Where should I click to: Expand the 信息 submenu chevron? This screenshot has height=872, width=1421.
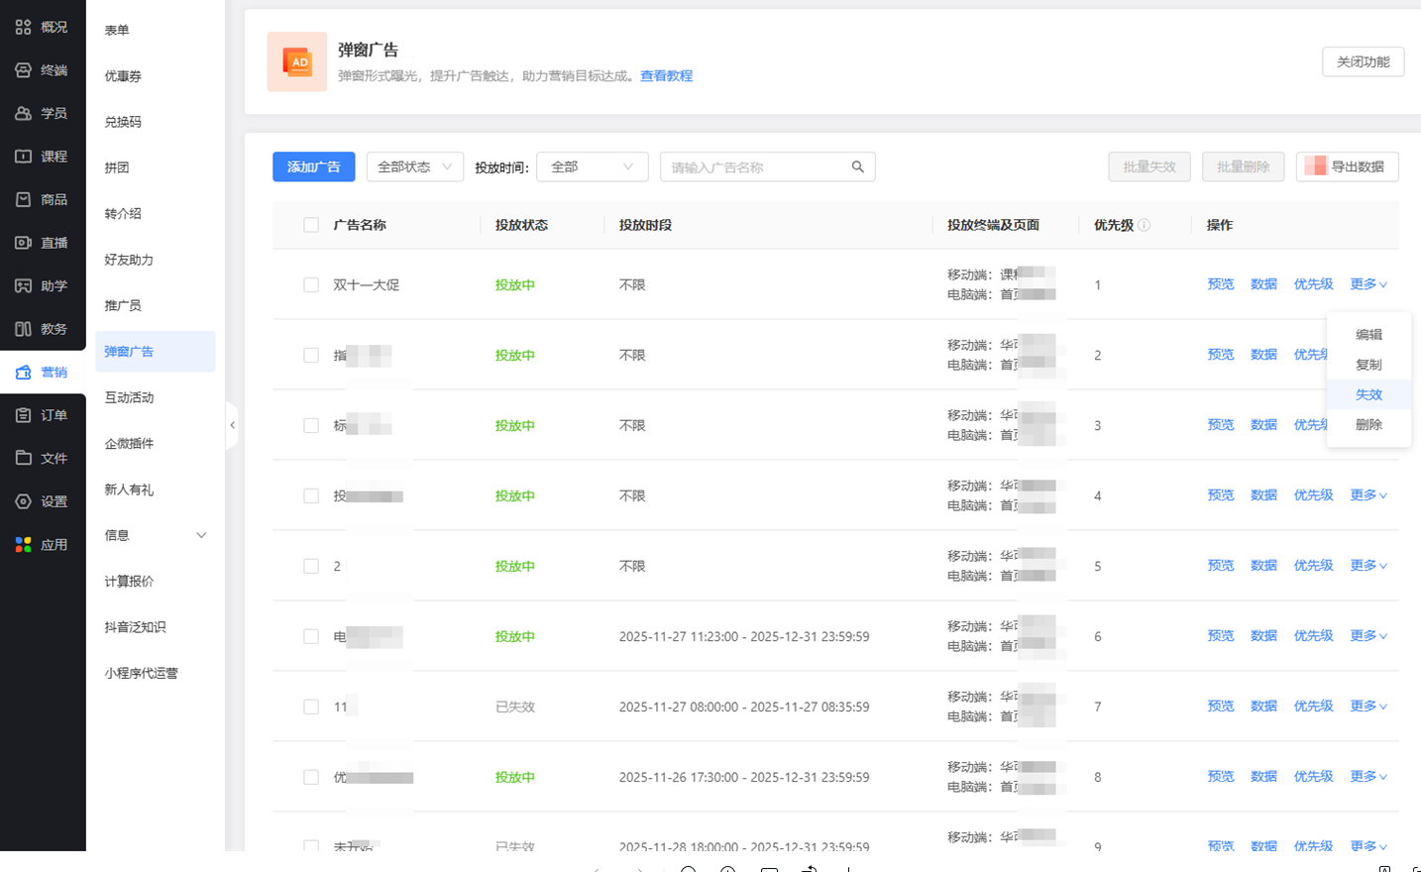point(201,535)
